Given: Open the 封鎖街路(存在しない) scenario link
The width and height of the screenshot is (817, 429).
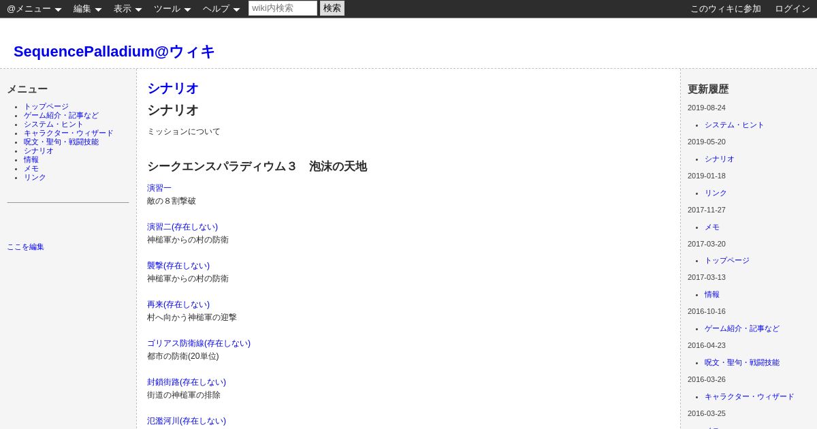Looking at the screenshot, I should pyautogui.click(x=187, y=382).
